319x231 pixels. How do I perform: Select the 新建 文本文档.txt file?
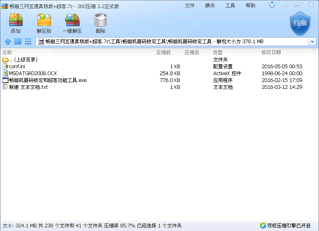click(28, 87)
